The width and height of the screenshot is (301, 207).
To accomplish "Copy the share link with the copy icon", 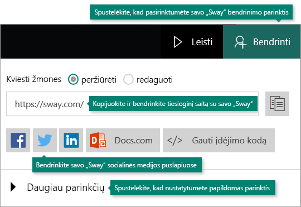I will pyautogui.click(x=277, y=104).
